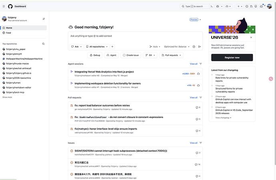Open the All repositories dropdown

(x=97, y=47)
